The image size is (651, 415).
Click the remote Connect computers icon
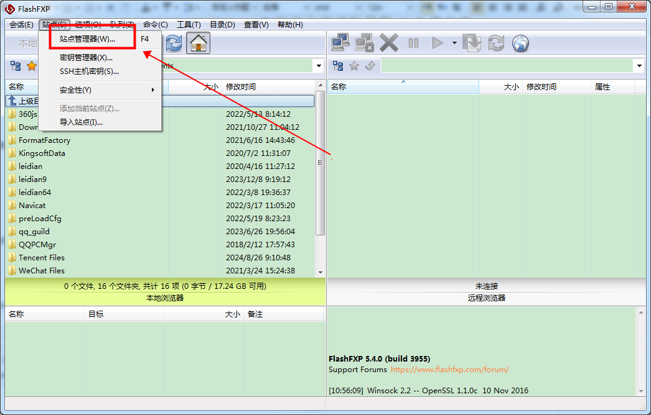(340, 43)
